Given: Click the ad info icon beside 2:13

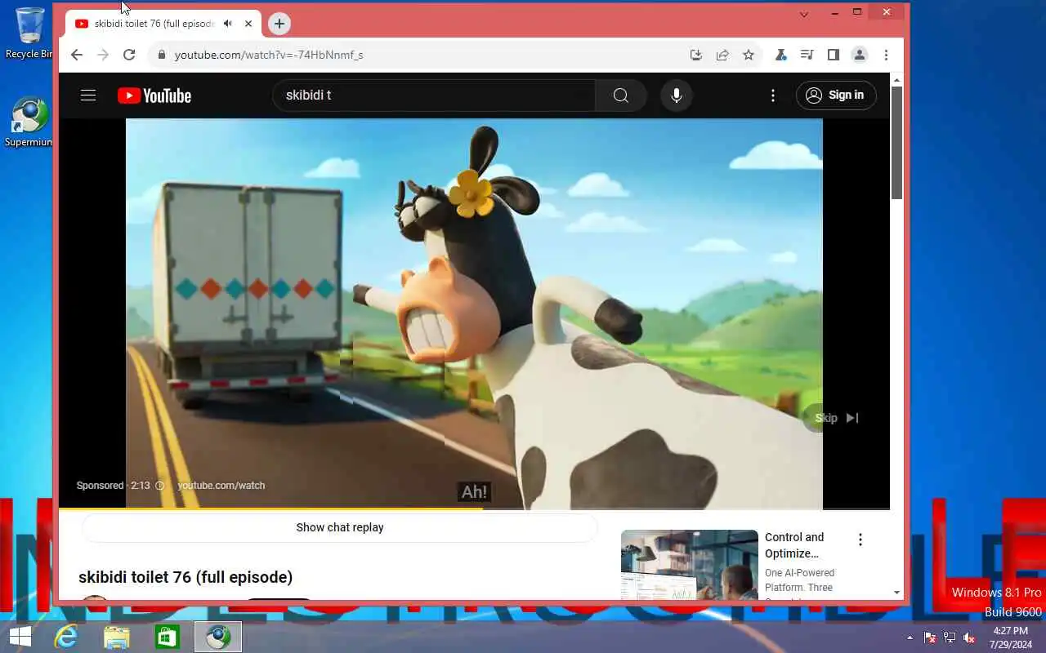Looking at the screenshot, I should coord(159,486).
